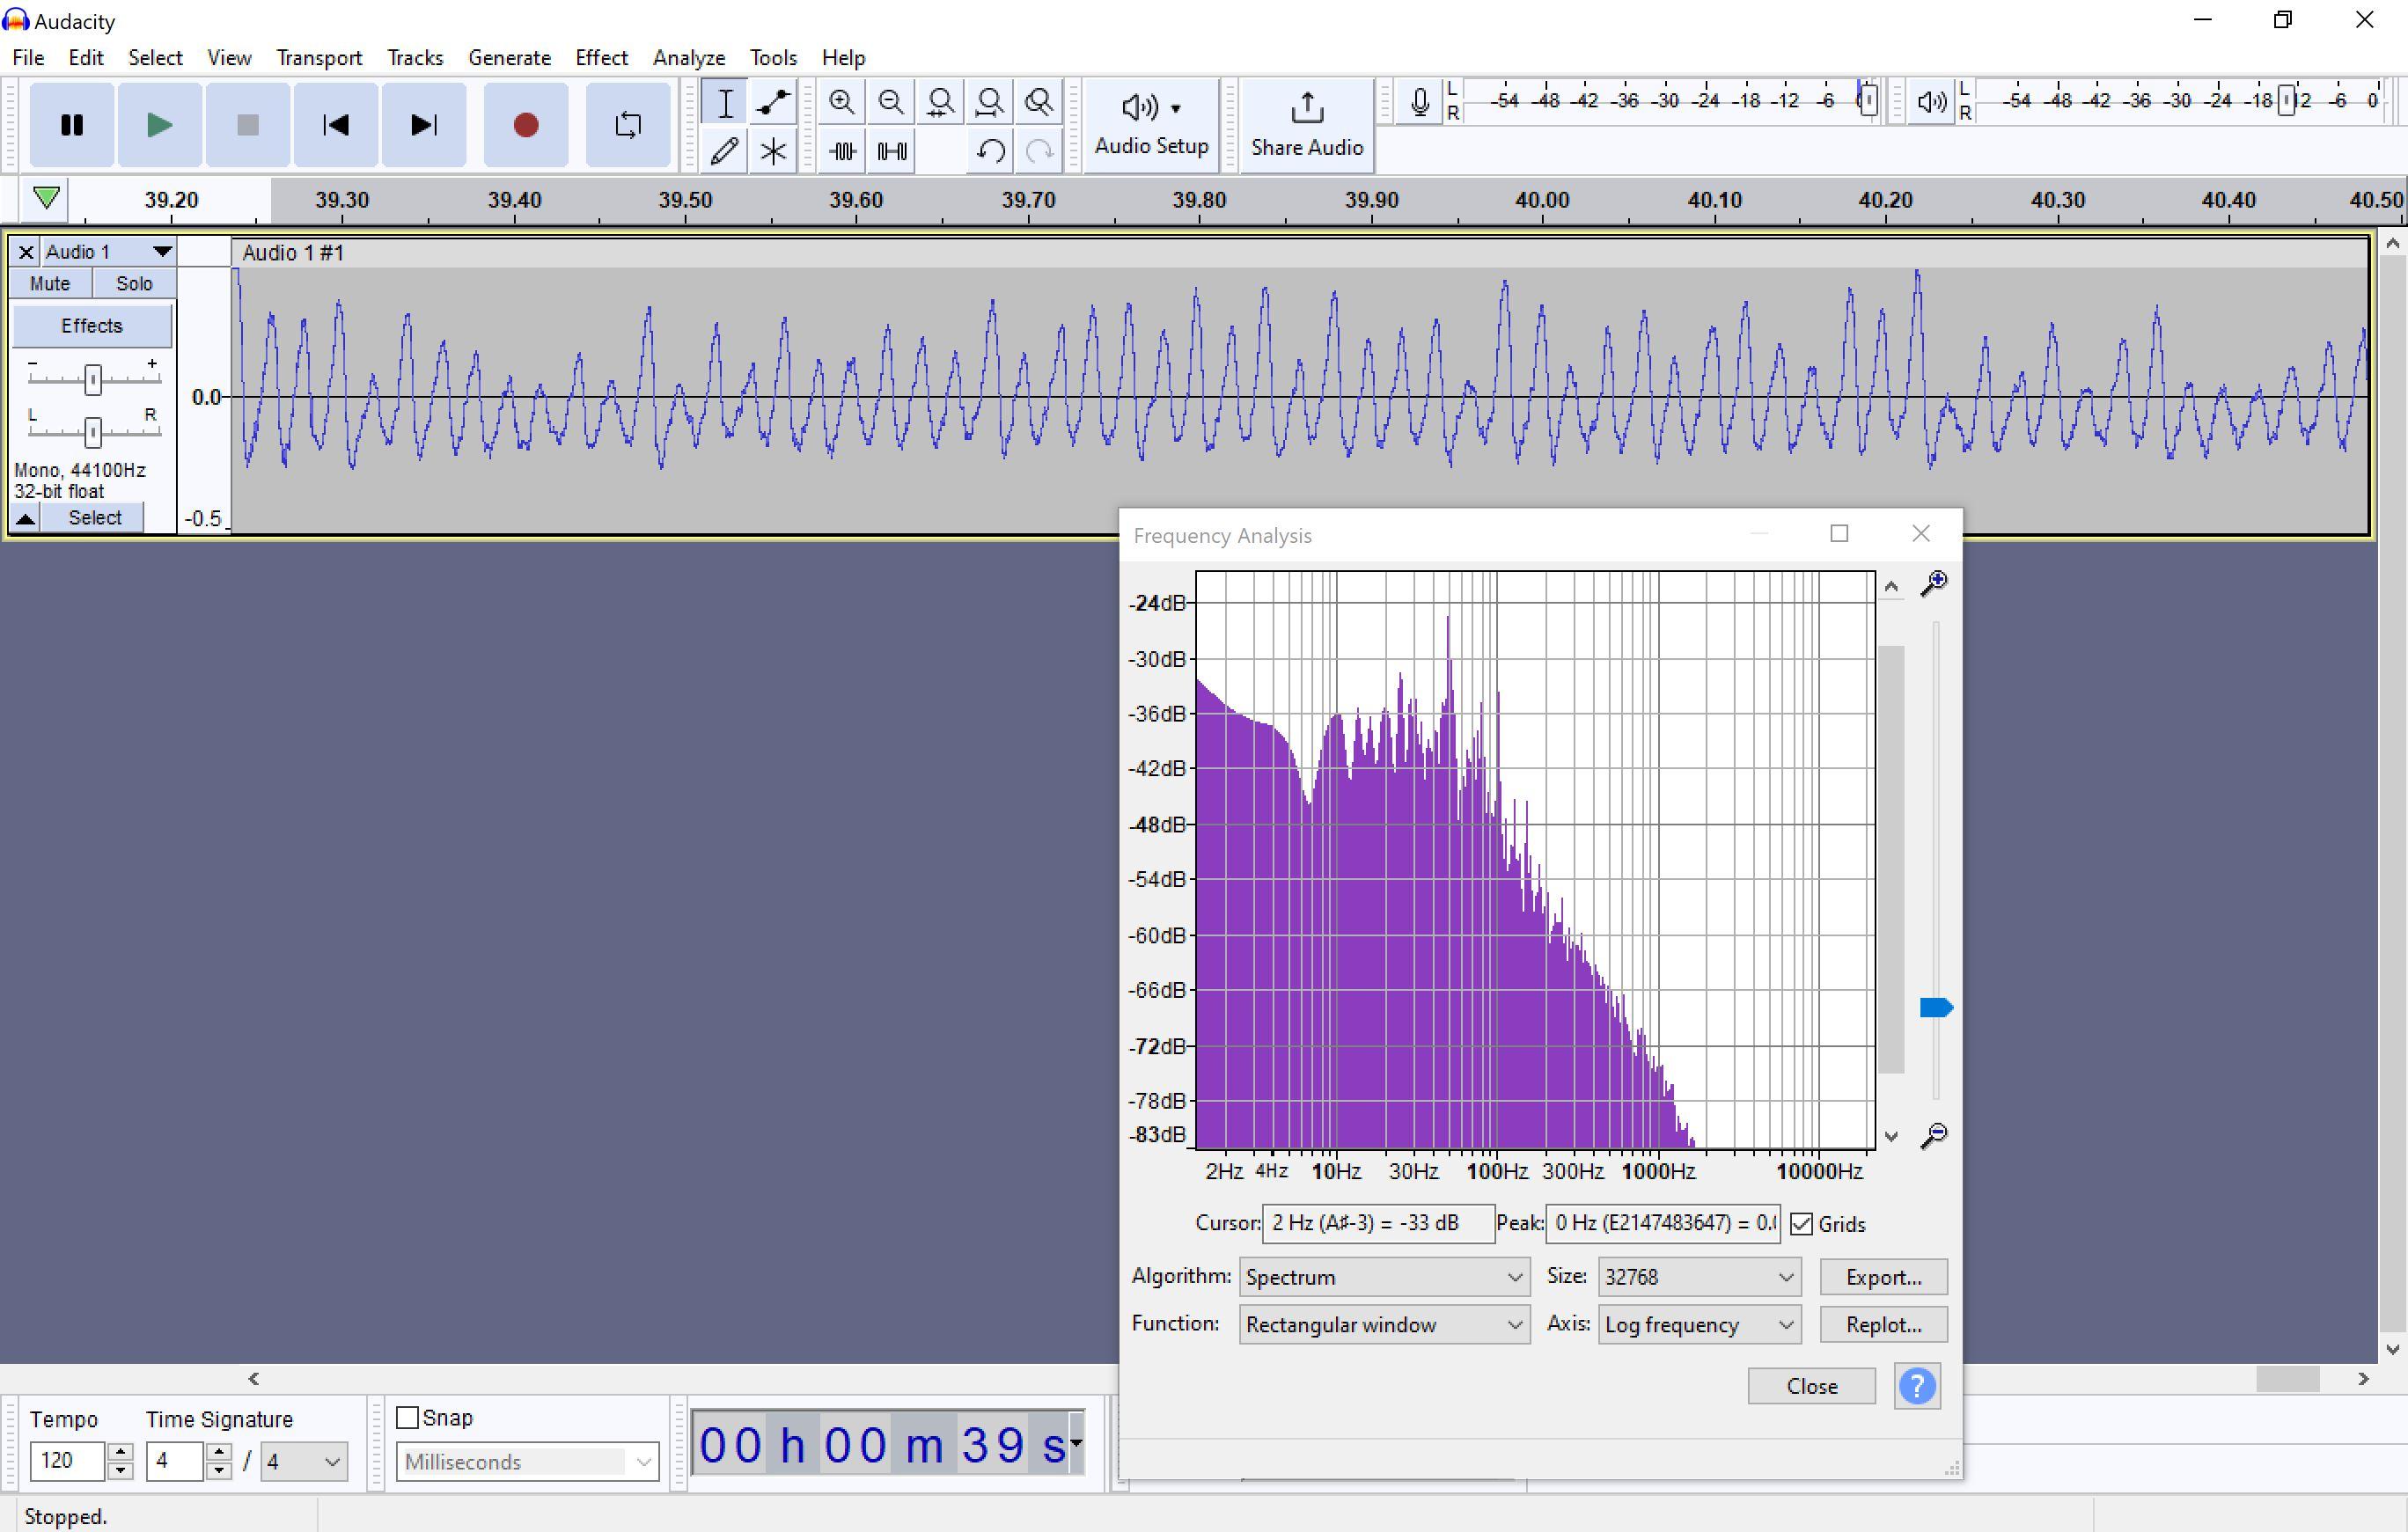2408x1532 pixels.
Task: Start playback with the Play button
Action: 160,125
